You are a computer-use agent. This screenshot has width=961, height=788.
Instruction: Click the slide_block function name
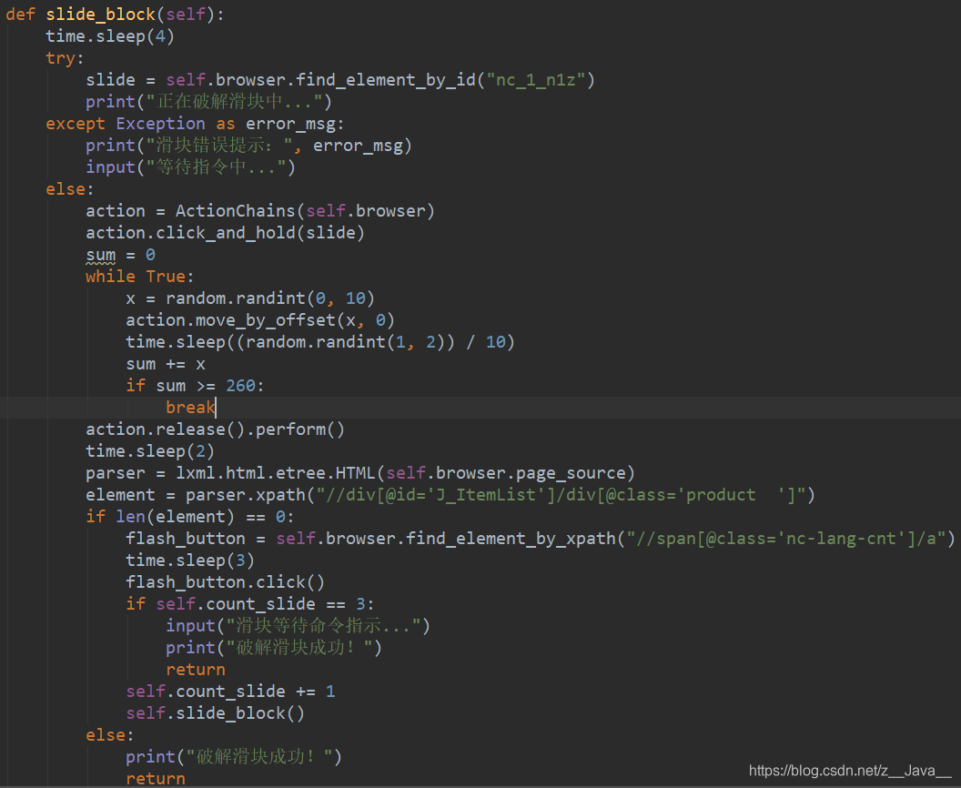100,14
